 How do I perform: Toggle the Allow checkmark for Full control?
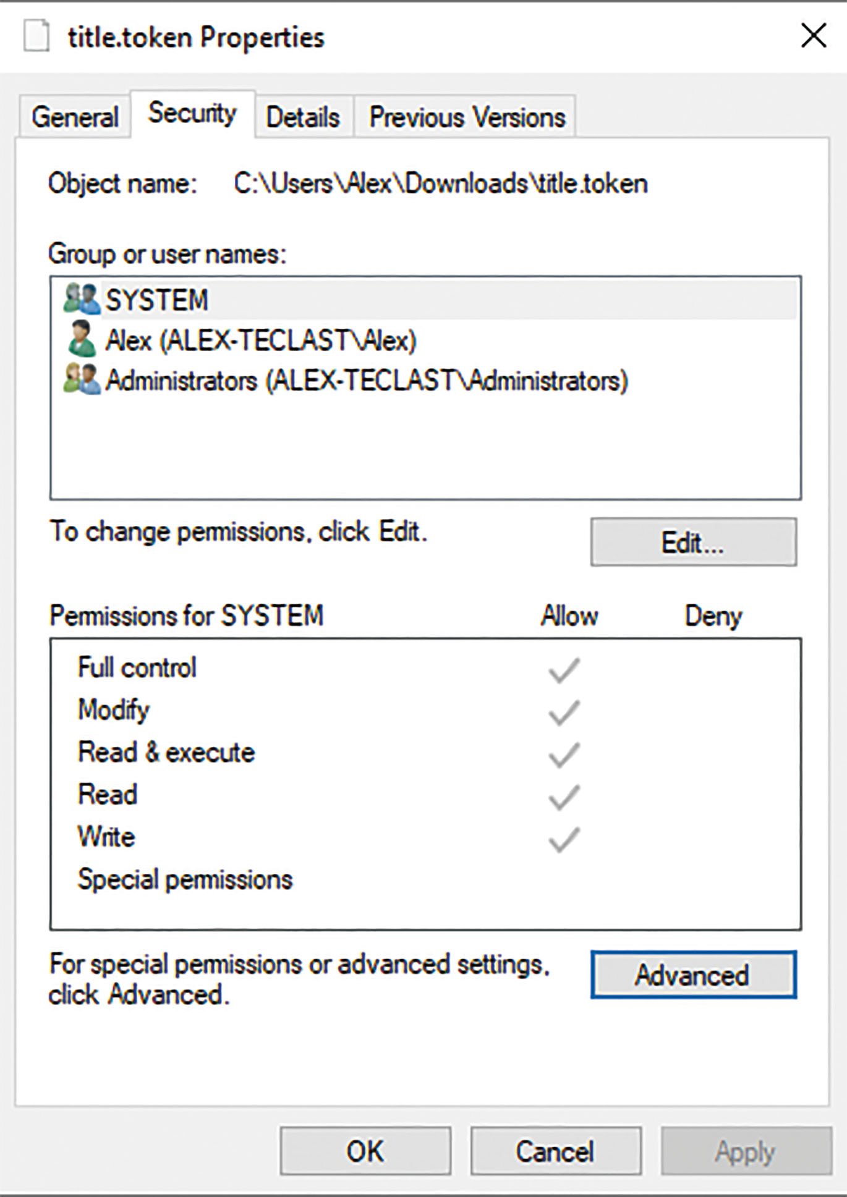563,667
